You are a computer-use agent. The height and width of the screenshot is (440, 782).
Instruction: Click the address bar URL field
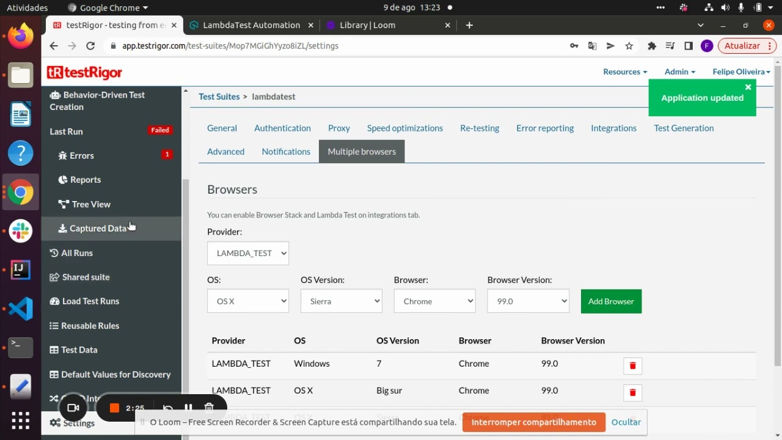(336, 46)
